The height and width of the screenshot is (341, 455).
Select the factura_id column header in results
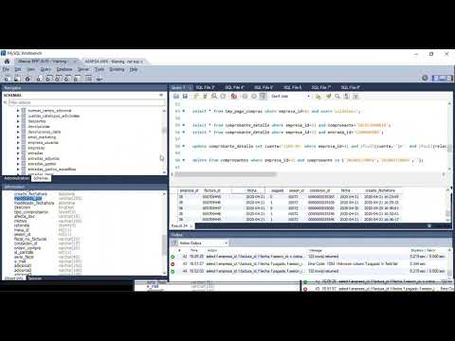tap(212, 190)
